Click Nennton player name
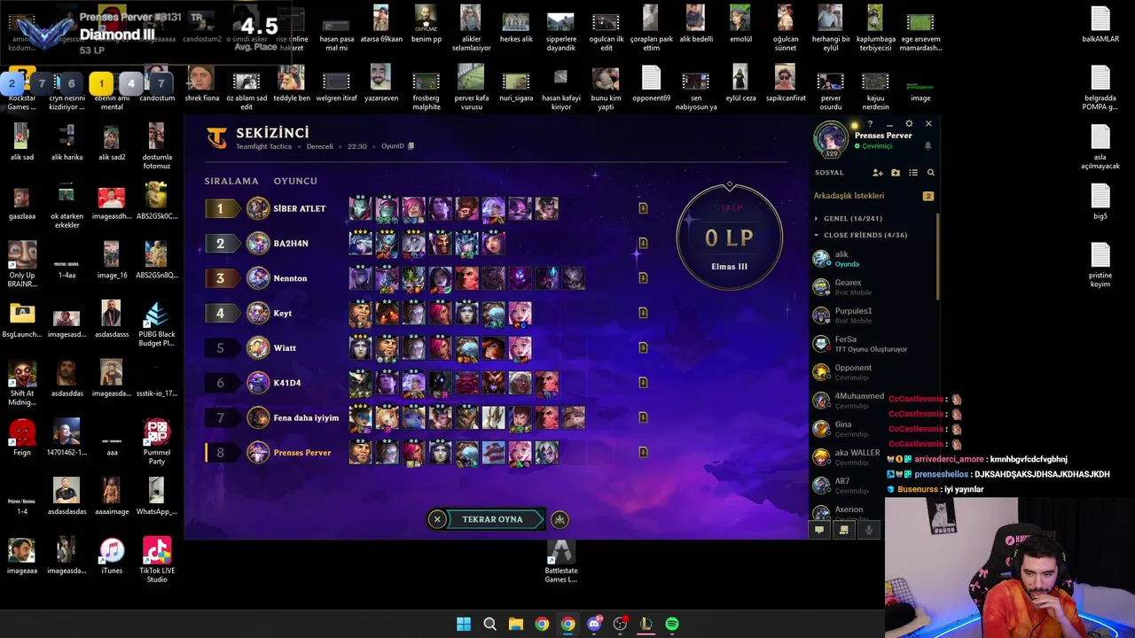The width and height of the screenshot is (1135, 638). point(290,278)
